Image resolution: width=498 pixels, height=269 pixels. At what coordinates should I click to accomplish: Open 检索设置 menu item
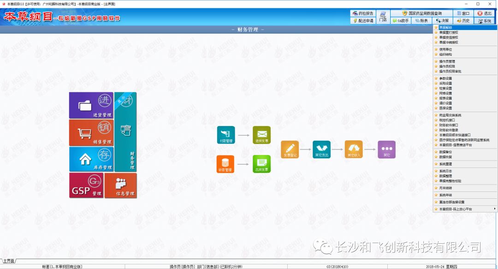click(465, 89)
